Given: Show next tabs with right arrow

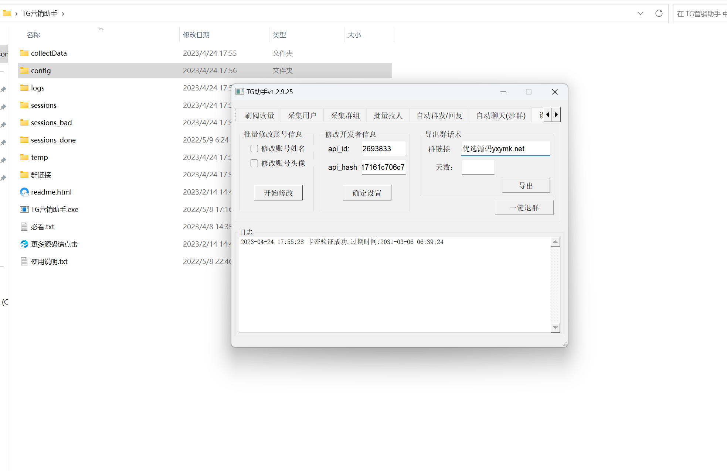Looking at the screenshot, I should [x=556, y=115].
